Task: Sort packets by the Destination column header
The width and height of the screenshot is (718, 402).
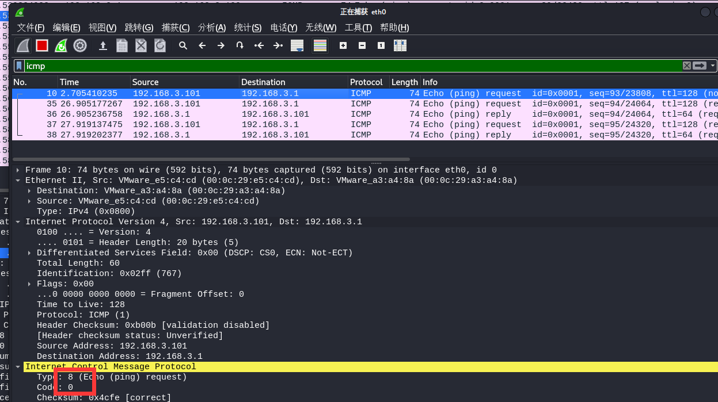Action: click(294, 82)
